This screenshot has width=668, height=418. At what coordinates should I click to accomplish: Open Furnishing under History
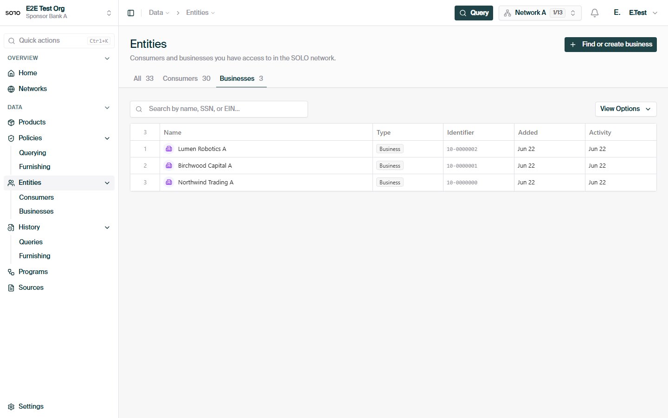pyautogui.click(x=35, y=256)
